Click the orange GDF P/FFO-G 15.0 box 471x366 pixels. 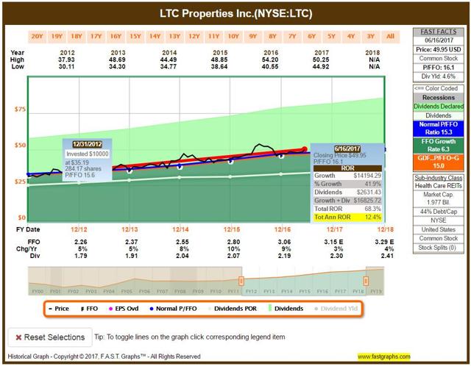[439, 162]
